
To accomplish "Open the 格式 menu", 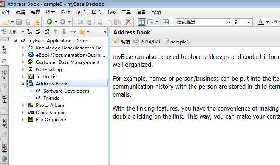I will click(x=81, y=12).
